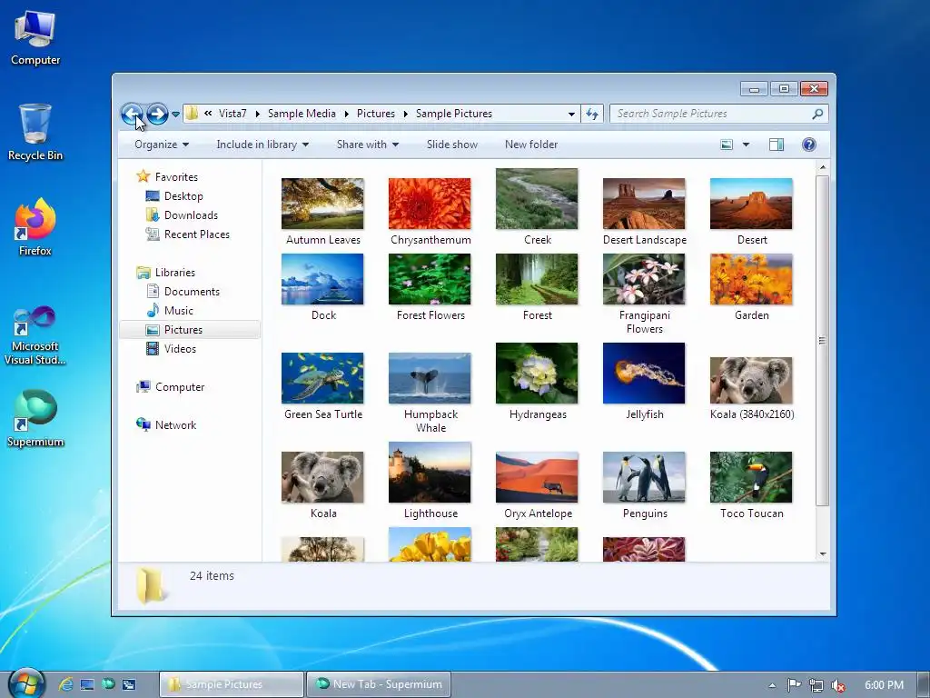Go forward with the Forward arrow button
Viewport: 930px width, 698px height.
pos(157,114)
